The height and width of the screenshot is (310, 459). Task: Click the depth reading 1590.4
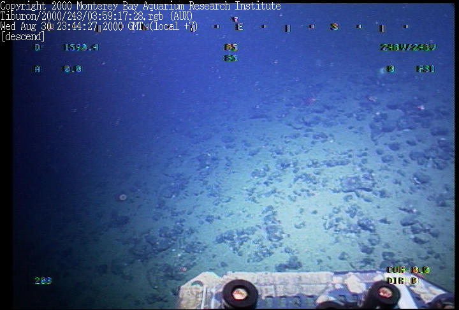(x=81, y=47)
